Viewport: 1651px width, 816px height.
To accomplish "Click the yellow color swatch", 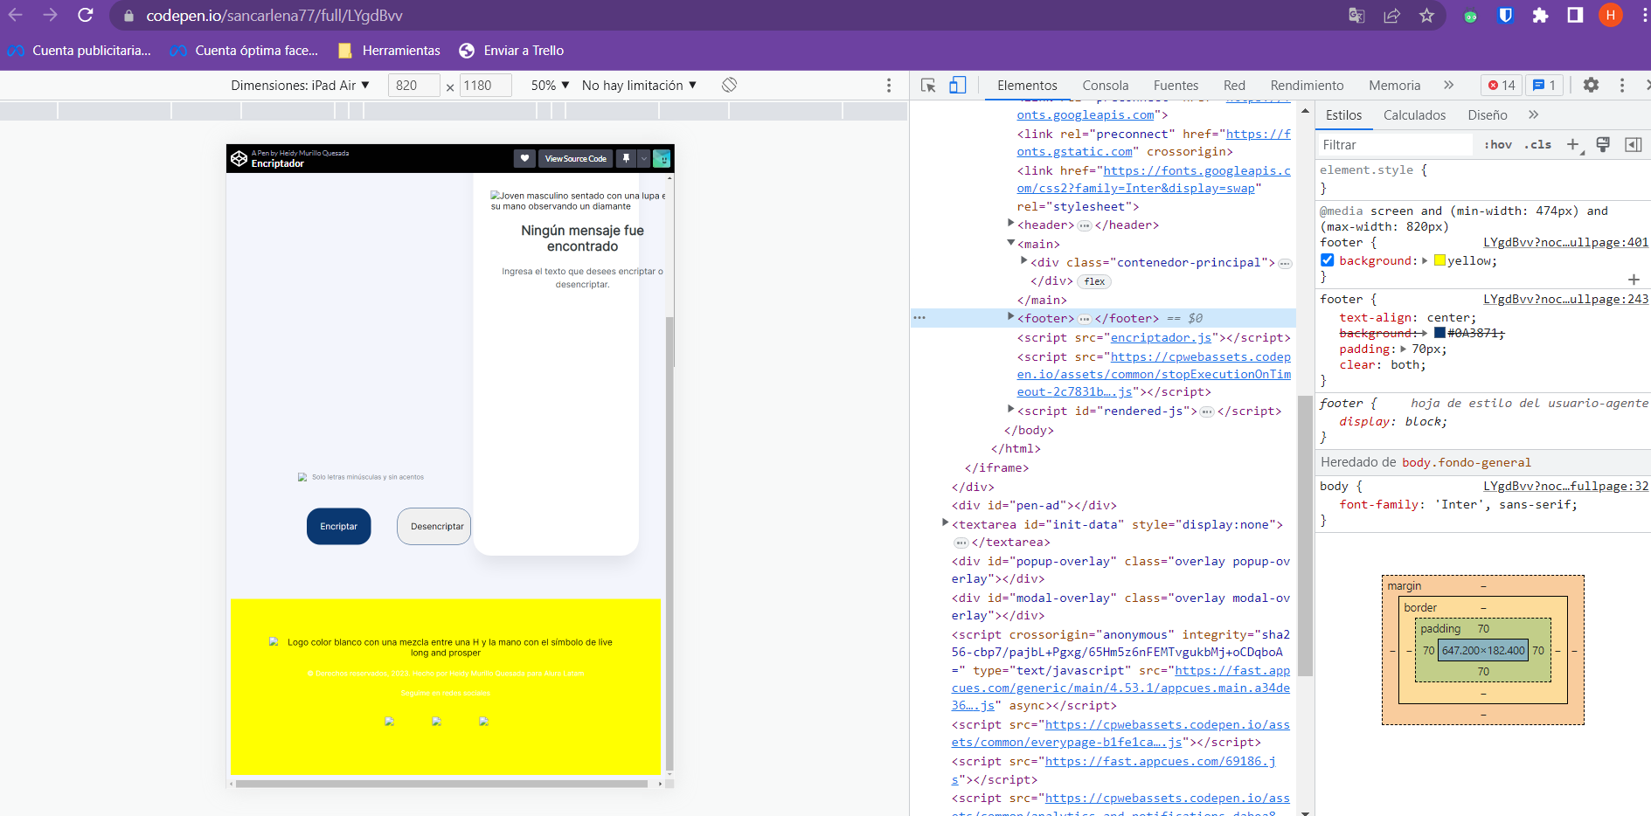I will coord(1439,260).
